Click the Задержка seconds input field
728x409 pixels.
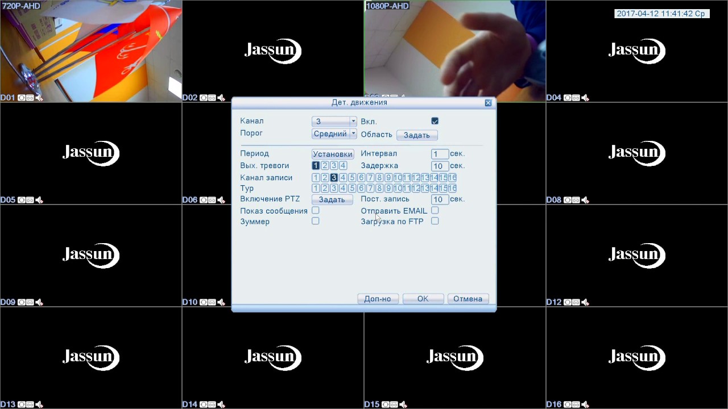(440, 166)
